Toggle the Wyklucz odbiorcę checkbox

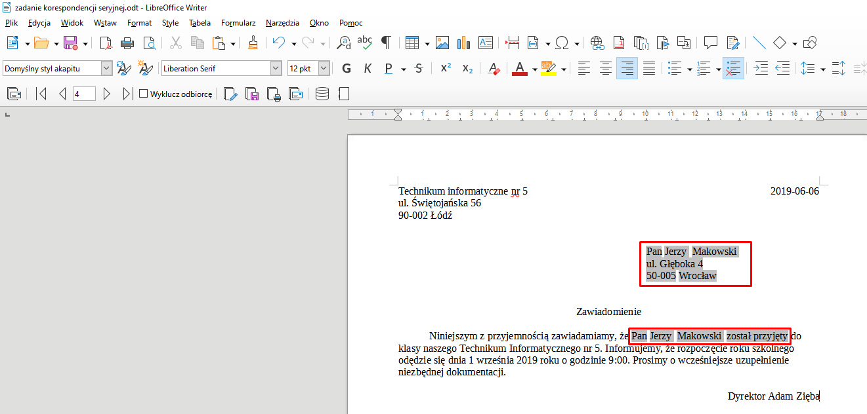[144, 94]
